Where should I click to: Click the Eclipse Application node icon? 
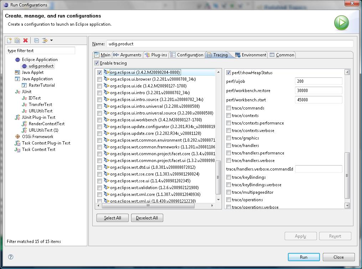pos(17,60)
